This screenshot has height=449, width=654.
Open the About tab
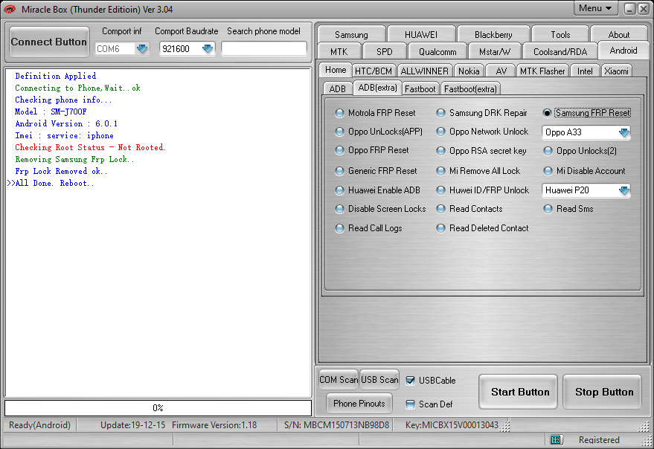point(618,35)
